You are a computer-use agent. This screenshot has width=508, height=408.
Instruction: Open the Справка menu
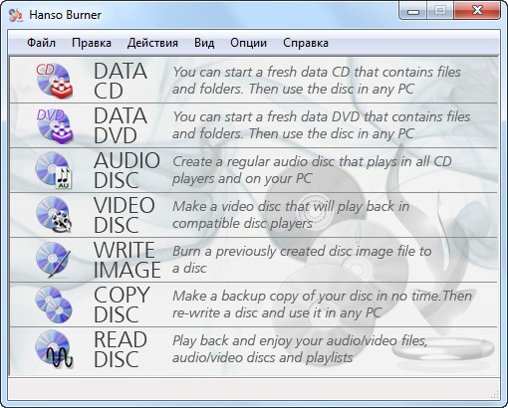click(x=306, y=43)
